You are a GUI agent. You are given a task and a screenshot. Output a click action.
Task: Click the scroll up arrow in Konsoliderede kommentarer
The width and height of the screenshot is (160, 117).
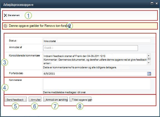(x=149, y=56)
